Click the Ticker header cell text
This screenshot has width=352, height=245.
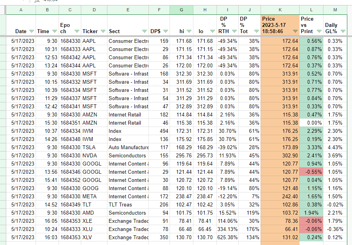tap(90, 31)
